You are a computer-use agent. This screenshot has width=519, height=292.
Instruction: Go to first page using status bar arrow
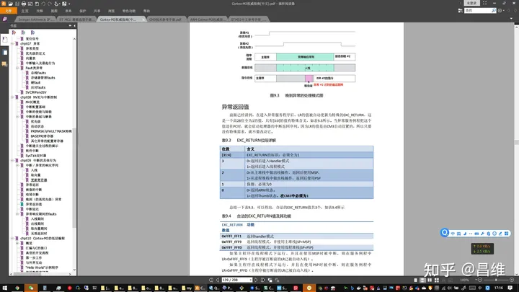coord(211,280)
